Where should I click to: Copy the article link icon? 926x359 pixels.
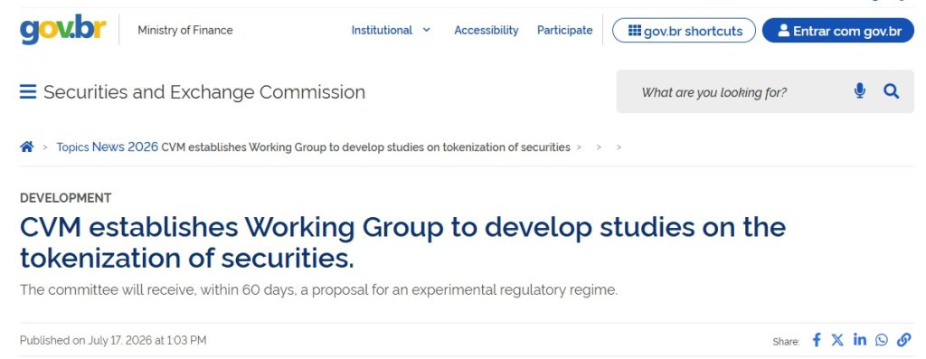click(903, 339)
